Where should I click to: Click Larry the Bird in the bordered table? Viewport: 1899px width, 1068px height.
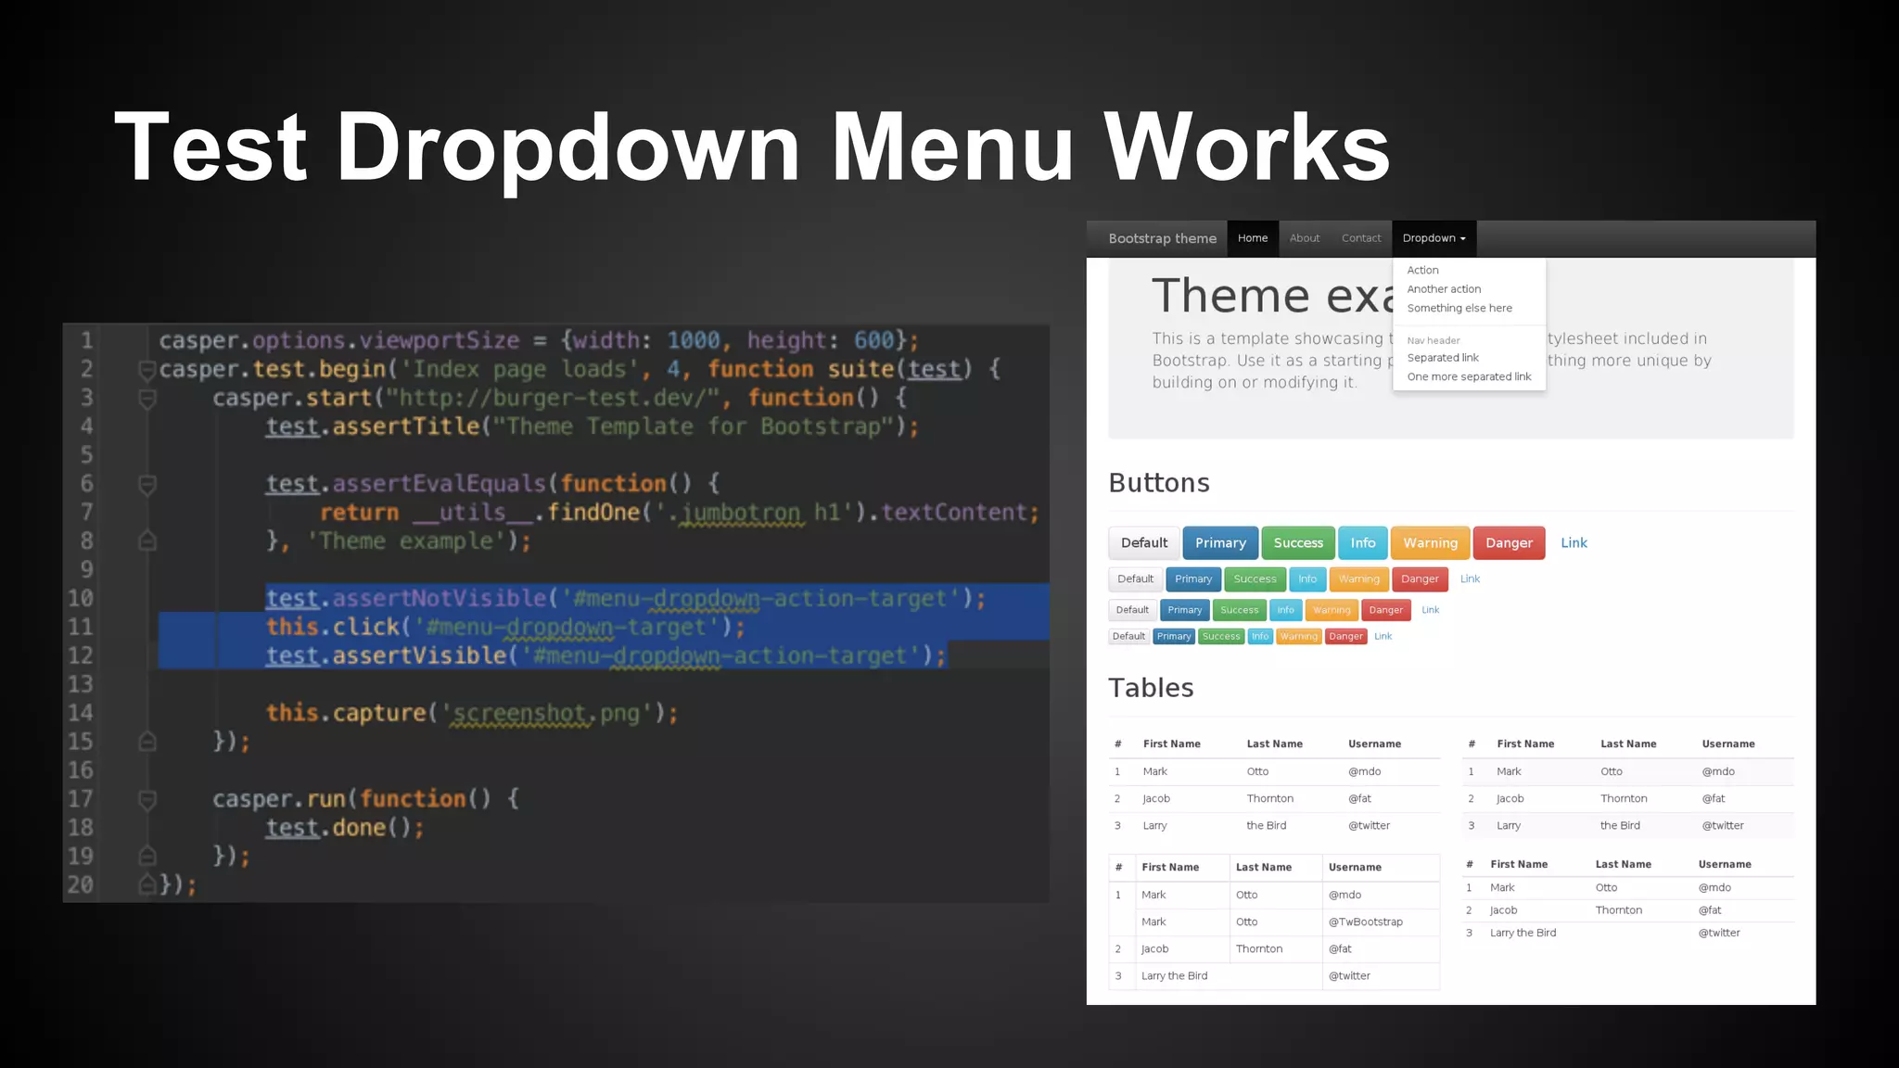[1174, 976]
